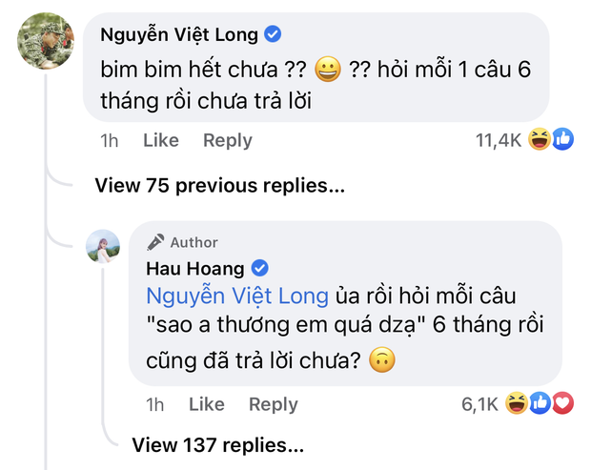View the 11,4K reactions count
Image resolution: width=591 pixels, height=470 pixels.
point(497,140)
